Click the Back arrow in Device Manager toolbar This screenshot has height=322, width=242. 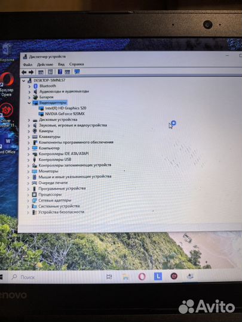pyautogui.click(x=24, y=72)
